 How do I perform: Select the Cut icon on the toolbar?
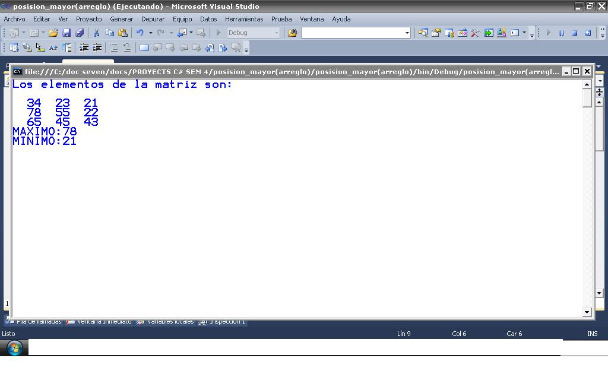(96, 33)
